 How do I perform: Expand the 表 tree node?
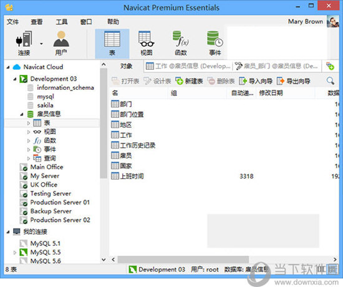tap(29, 124)
